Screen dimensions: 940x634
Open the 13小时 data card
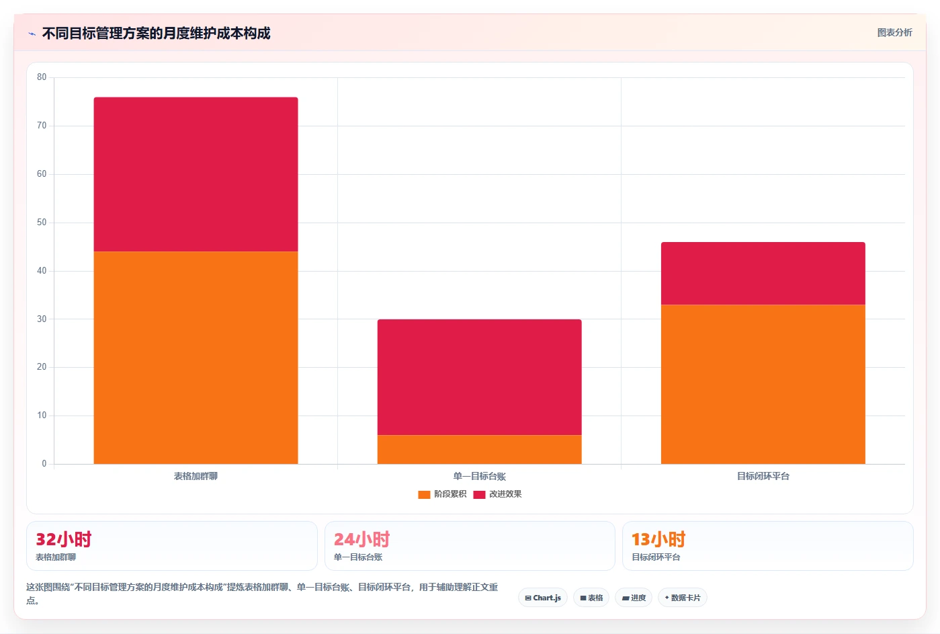coord(767,546)
